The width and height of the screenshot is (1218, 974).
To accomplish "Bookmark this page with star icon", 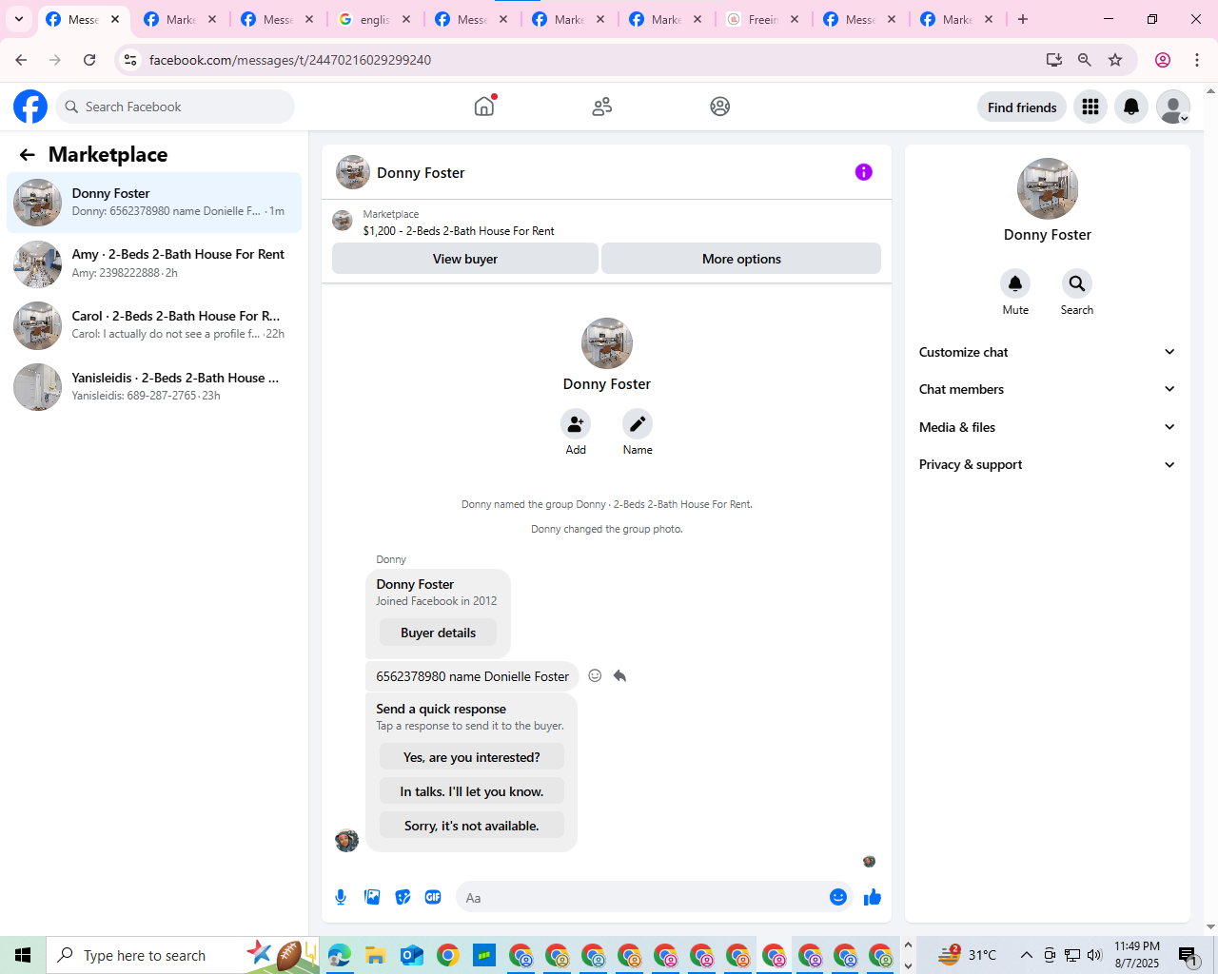I will (x=1115, y=60).
